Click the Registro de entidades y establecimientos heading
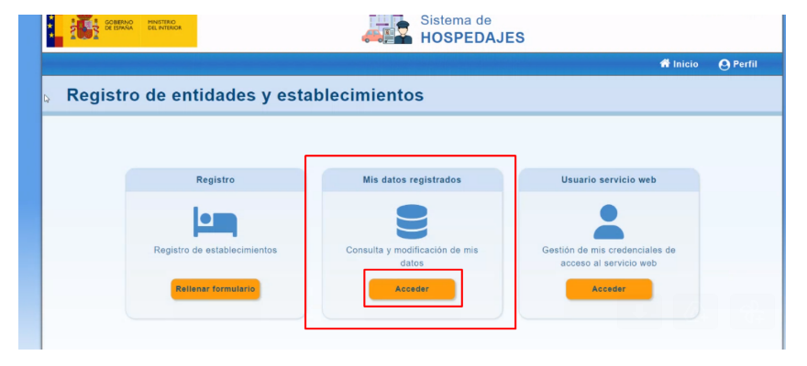This screenshot has width=807, height=366. tap(246, 95)
